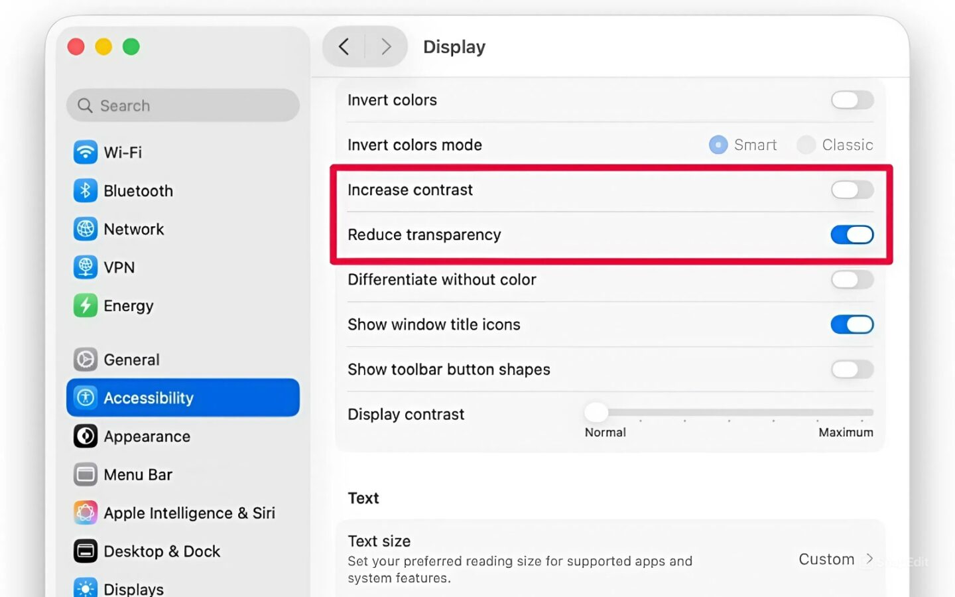Navigate back using the left arrow
This screenshot has width=955, height=597.
point(344,46)
